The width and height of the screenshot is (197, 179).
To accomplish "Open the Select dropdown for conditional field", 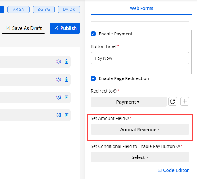I will pos(140,157).
